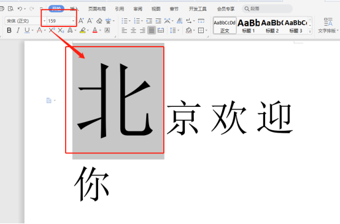Click the show paragraph marks icon

(x=188, y=21)
